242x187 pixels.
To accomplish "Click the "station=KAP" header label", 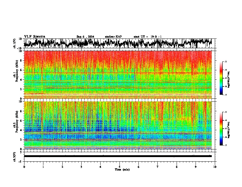I will (x=113, y=37).
